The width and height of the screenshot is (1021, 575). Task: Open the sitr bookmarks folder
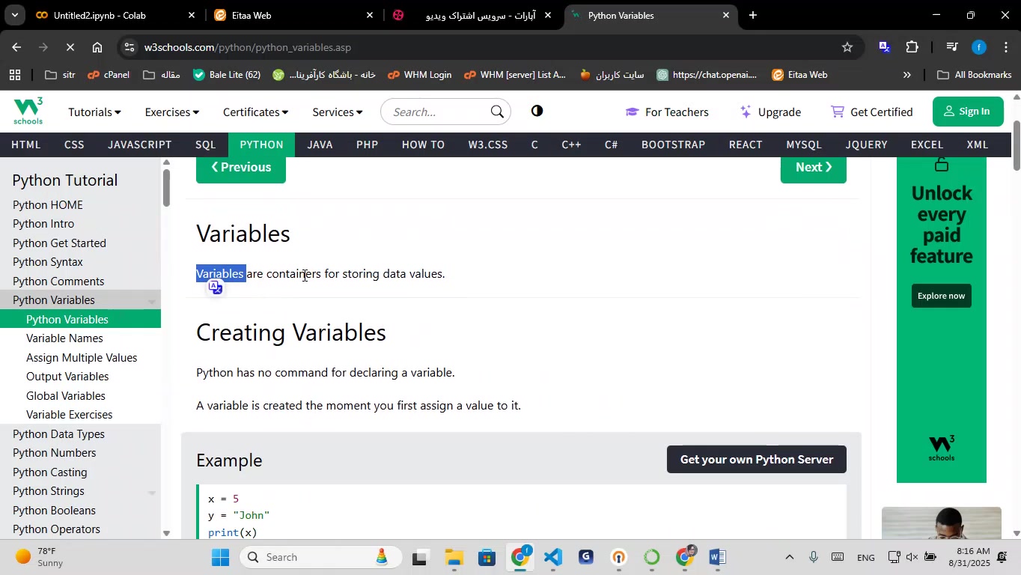click(60, 75)
